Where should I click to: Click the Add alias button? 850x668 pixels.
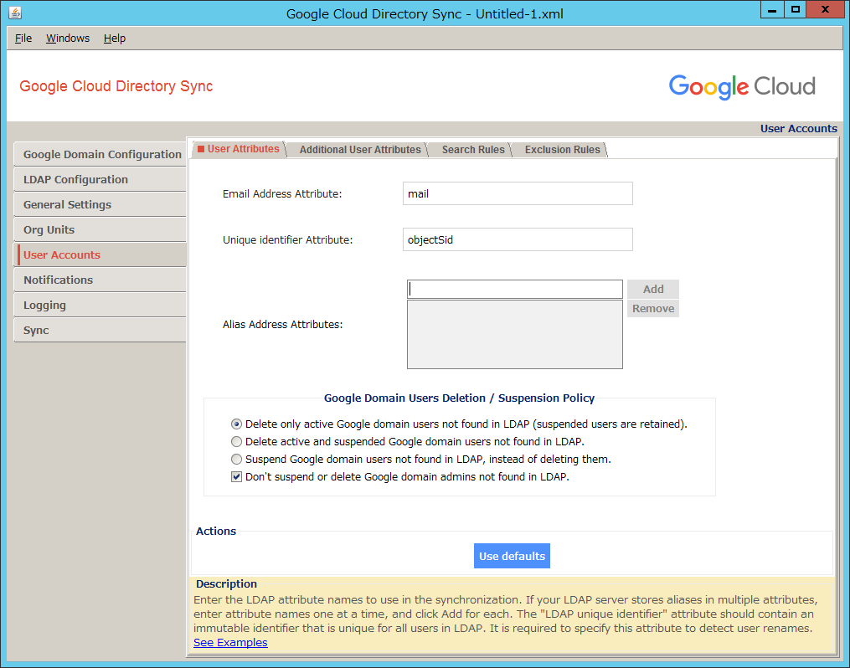(x=653, y=290)
